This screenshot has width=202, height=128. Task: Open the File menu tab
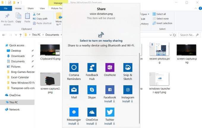(6, 9)
